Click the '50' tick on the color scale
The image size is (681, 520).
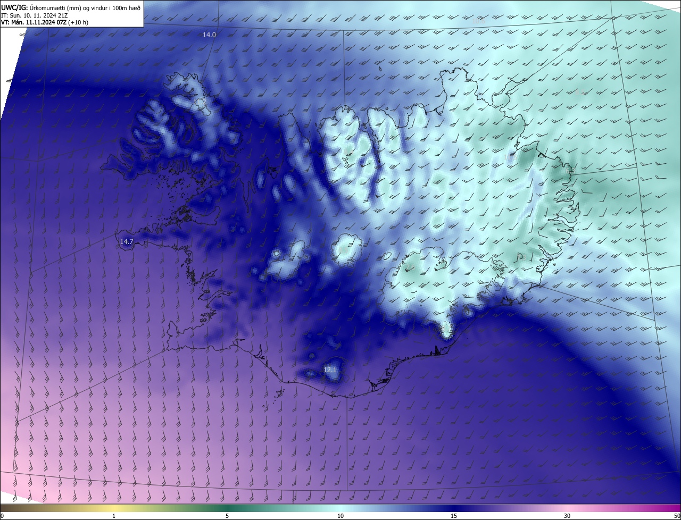pyautogui.click(x=677, y=516)
